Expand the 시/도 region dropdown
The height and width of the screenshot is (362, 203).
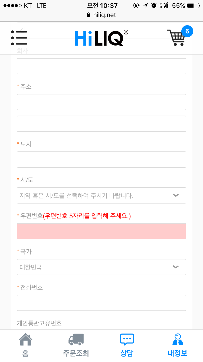point(101,195)
